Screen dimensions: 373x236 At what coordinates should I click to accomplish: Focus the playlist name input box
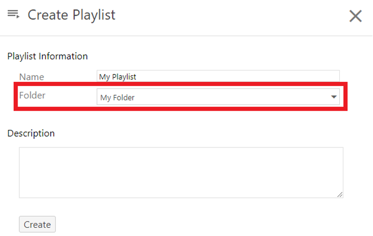(x=218, y=77)
